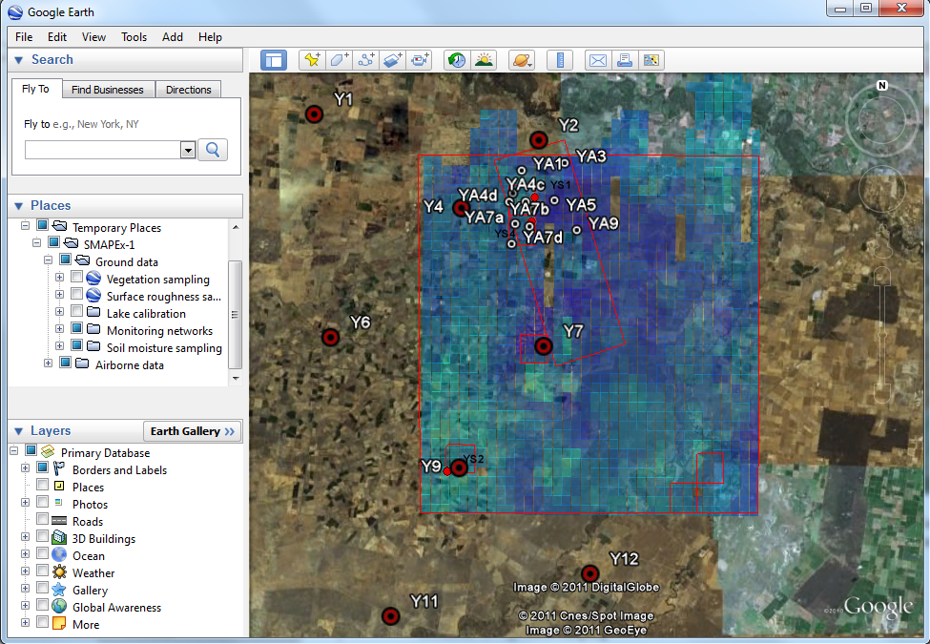930x644 pixels.
Task: Select the Add Polygon tool
Action: (x=339, y=60)
